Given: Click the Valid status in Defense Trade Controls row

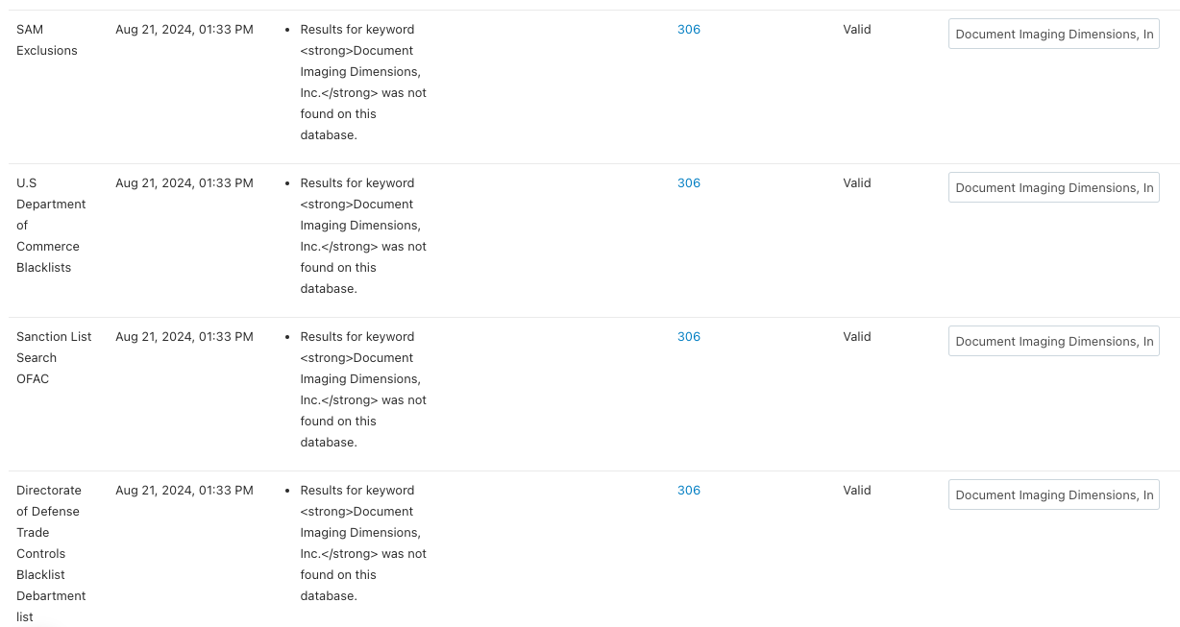Looking at the screenshot, I should click(x=857, y=491).
